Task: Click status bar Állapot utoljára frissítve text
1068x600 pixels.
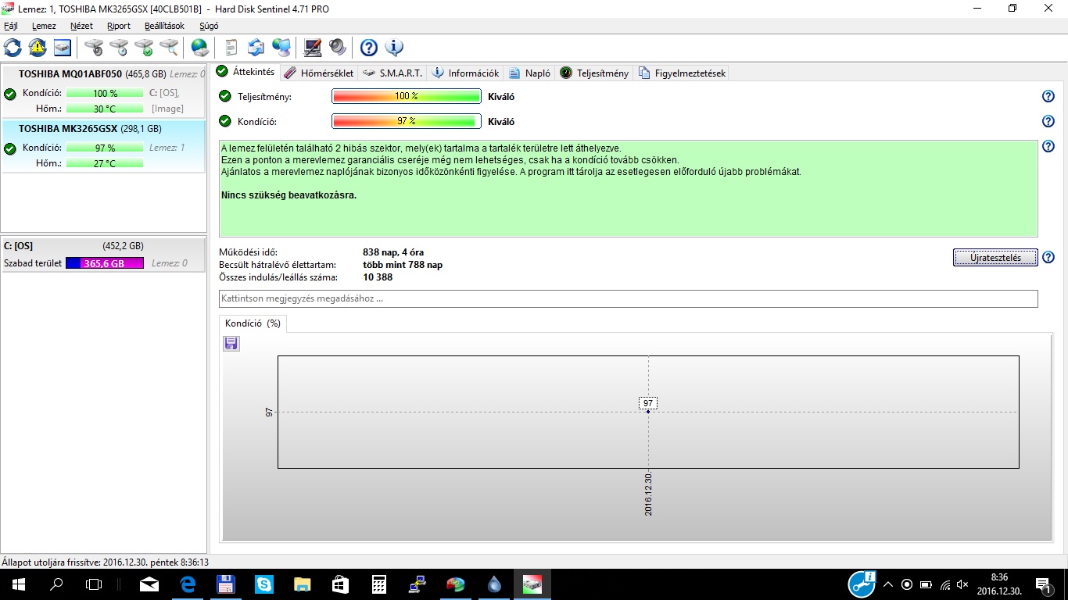Action: tap(106, 562)
